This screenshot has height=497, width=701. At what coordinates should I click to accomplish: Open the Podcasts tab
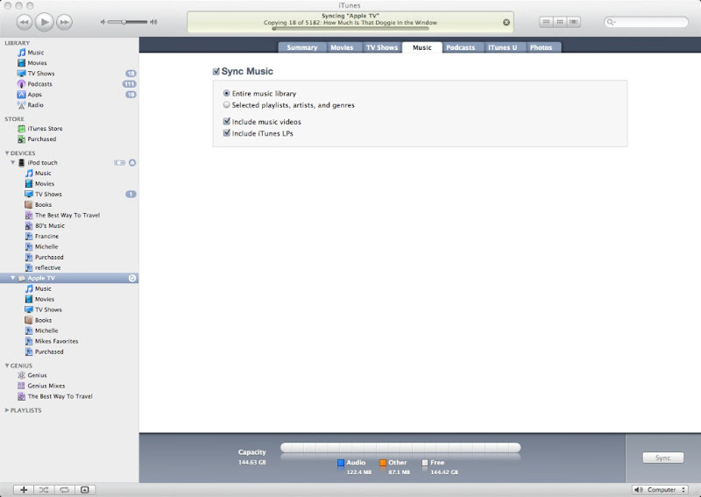(461, 47)
